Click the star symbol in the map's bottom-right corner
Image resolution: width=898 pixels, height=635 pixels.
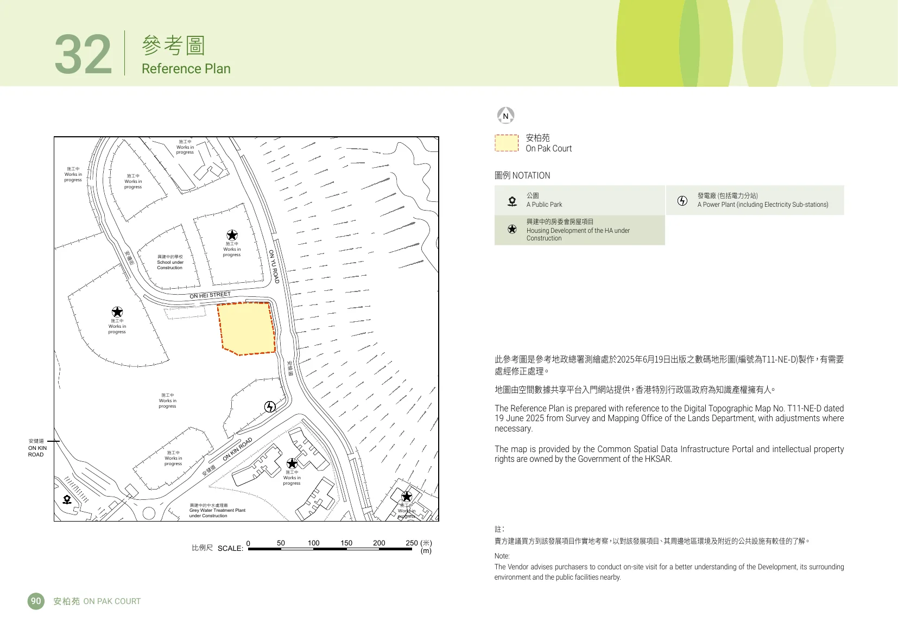coord(407,497)
